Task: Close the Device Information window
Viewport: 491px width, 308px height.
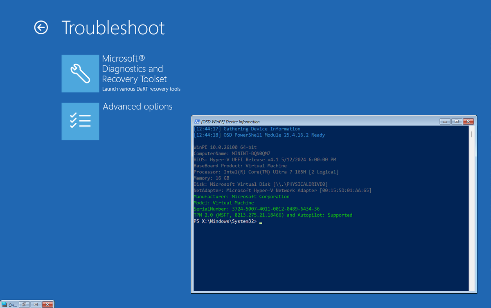Action: 468,121
